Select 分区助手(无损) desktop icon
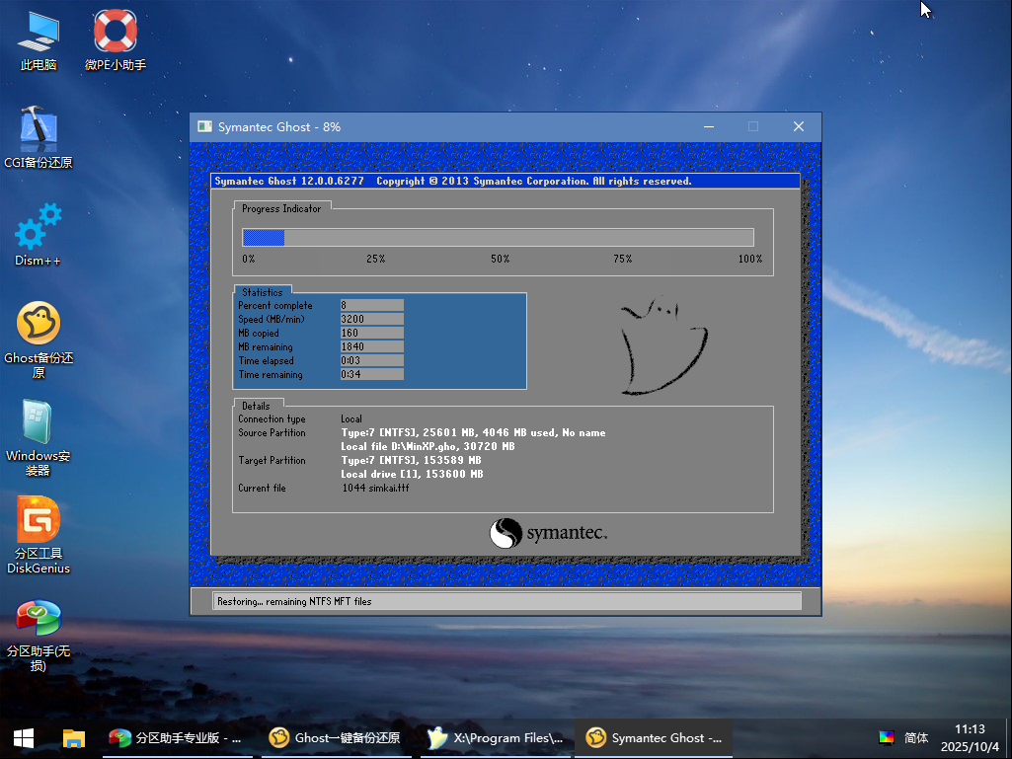The image size is (1012, 759). pyautogui.click(x=39, y=635)
